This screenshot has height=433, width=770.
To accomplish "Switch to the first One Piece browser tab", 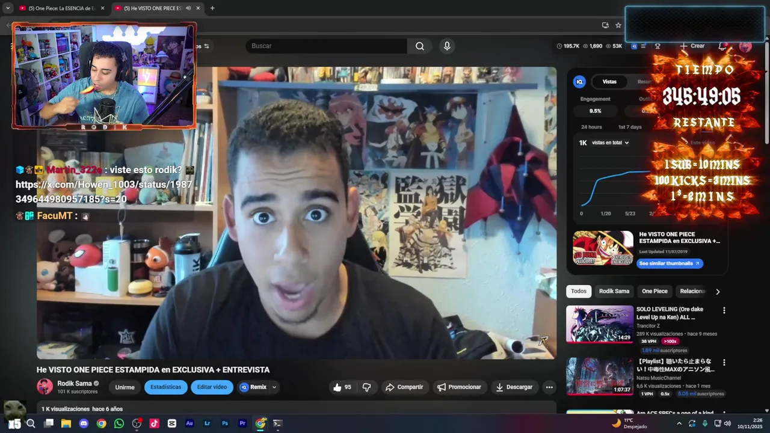I will (x=58, y=8).
